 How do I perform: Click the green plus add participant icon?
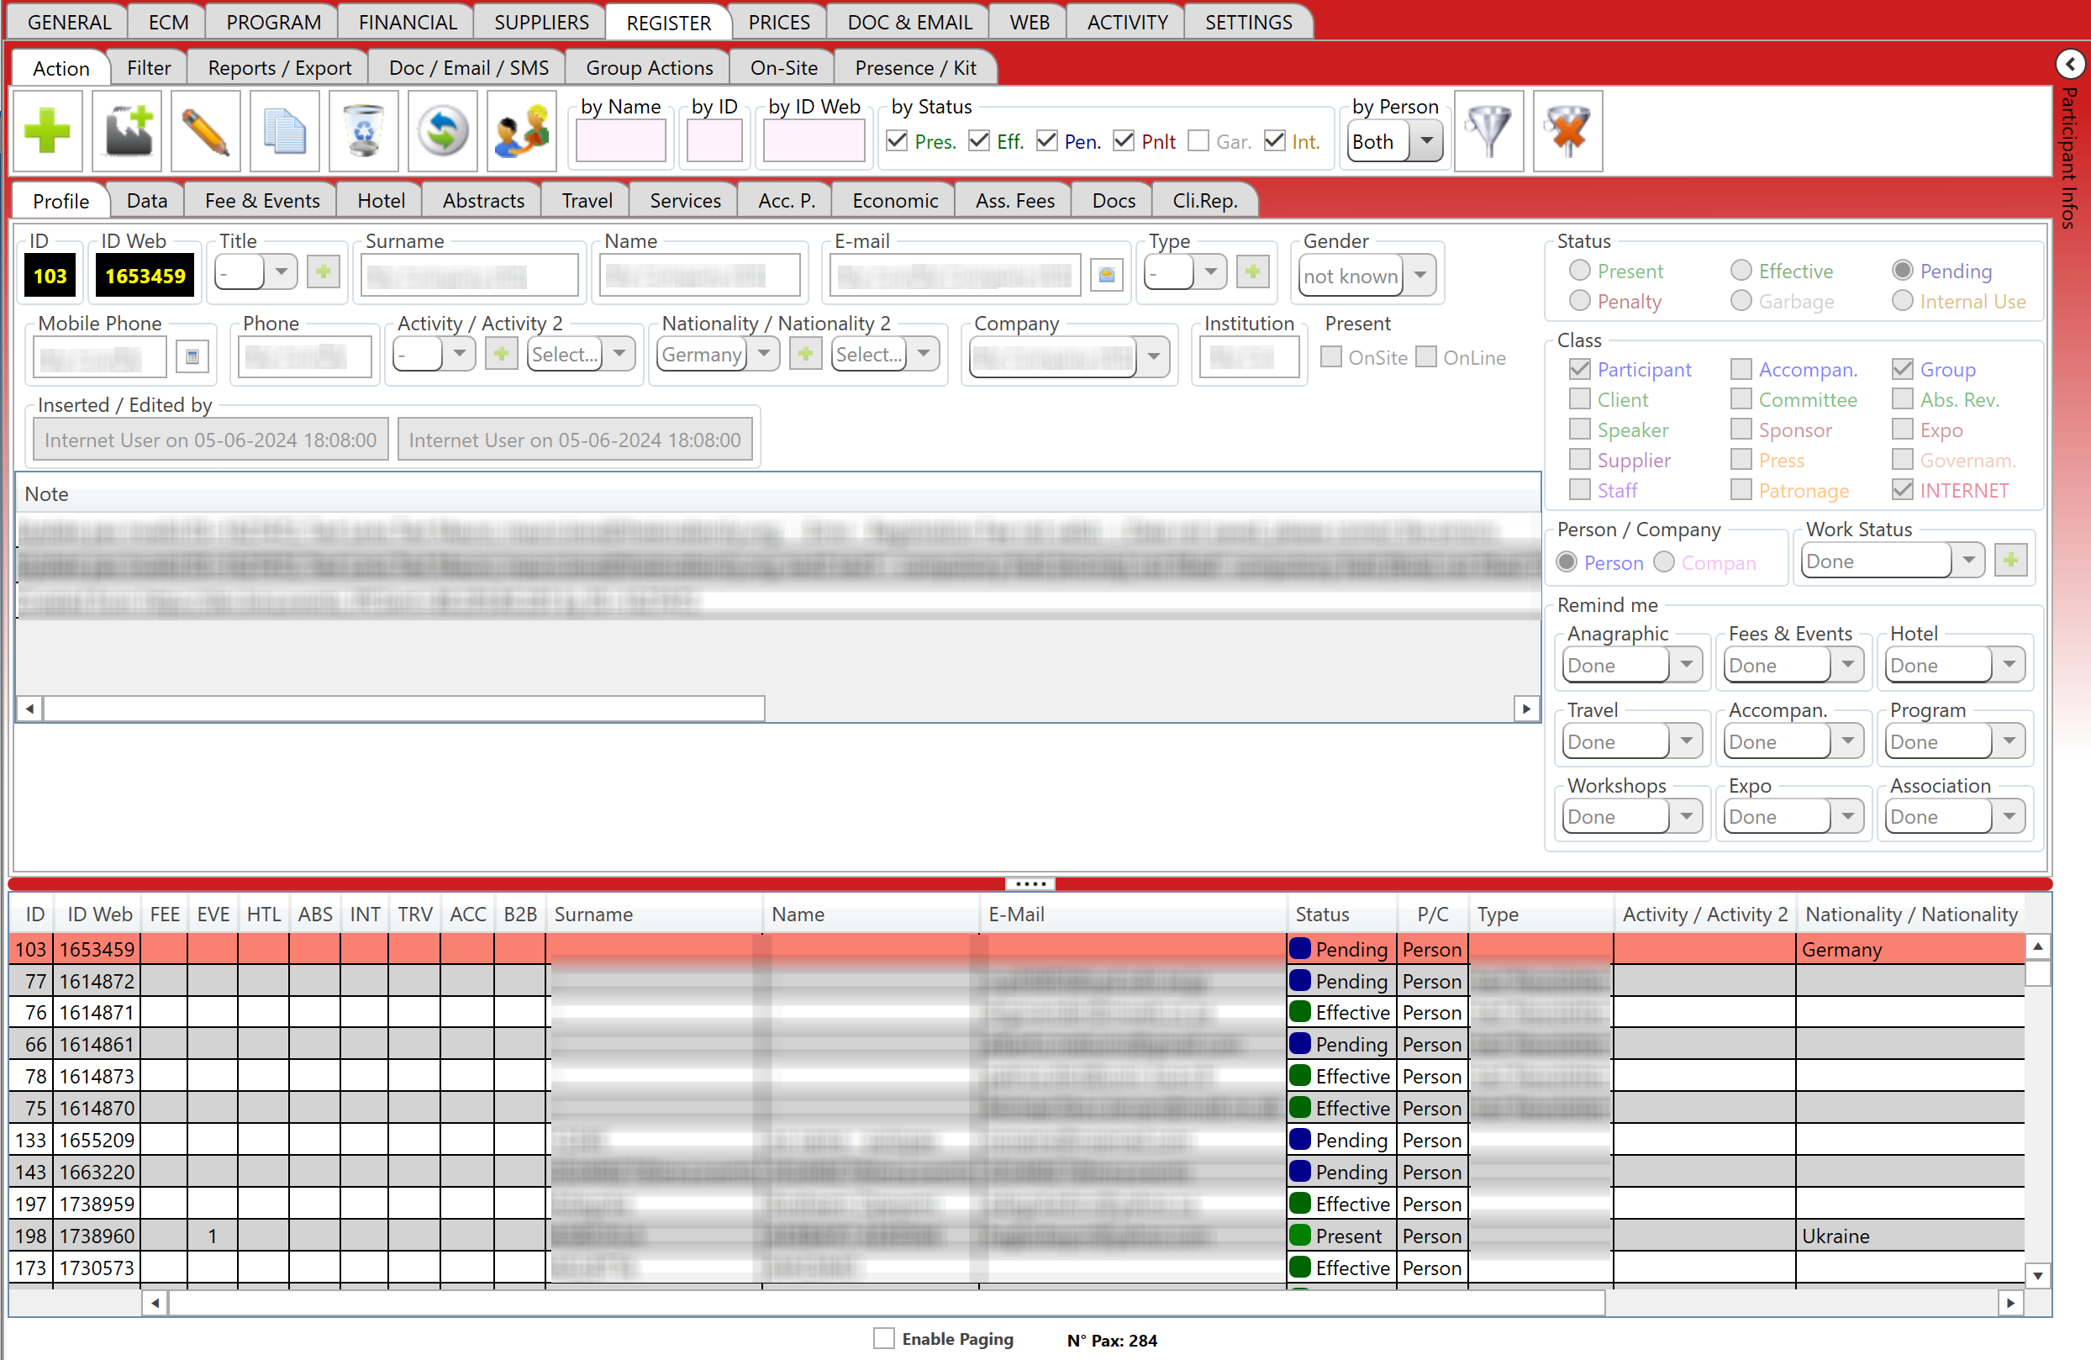point(47,132)
